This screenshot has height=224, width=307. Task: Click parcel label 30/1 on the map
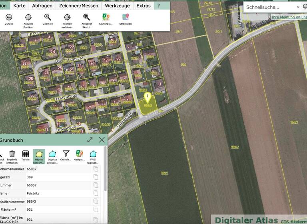click(x=219, y=31)
